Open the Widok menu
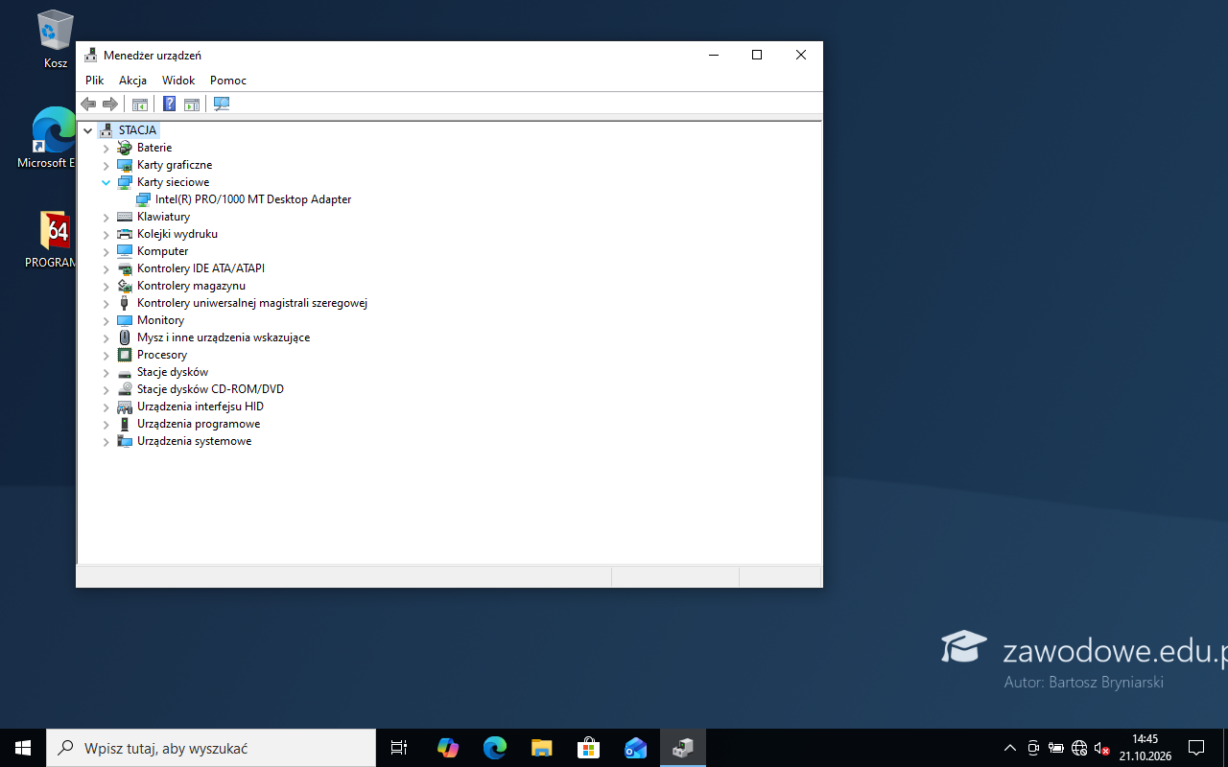The width and height of the screenshot is (1228, 767). click(x=178, y=81)
